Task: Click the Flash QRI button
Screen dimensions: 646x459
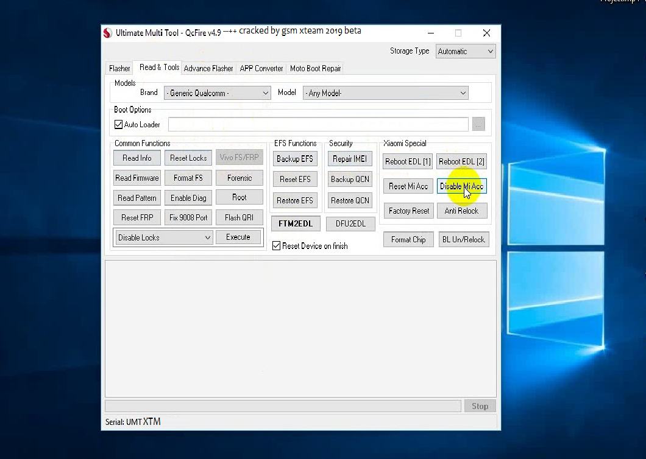Action: (240, 217)
